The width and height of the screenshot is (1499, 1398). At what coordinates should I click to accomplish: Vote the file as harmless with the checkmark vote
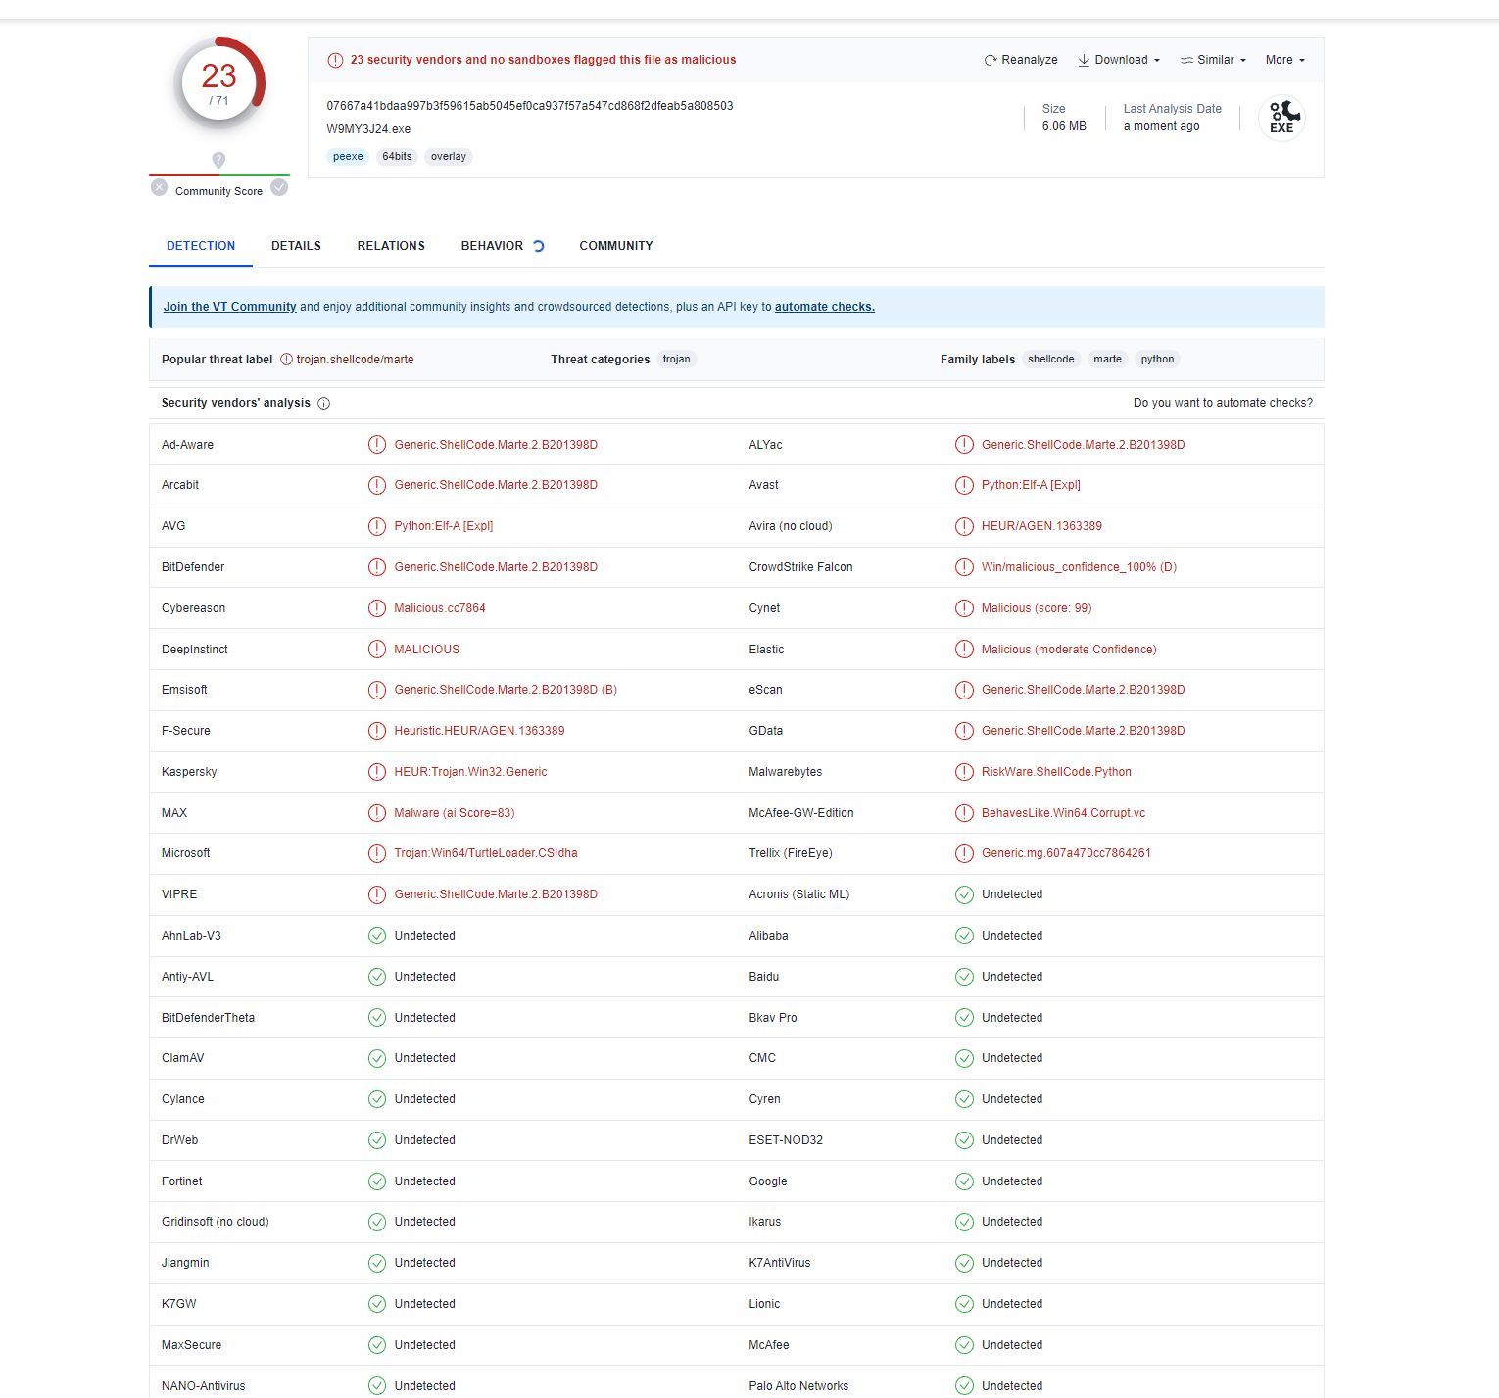coord(279,187)
